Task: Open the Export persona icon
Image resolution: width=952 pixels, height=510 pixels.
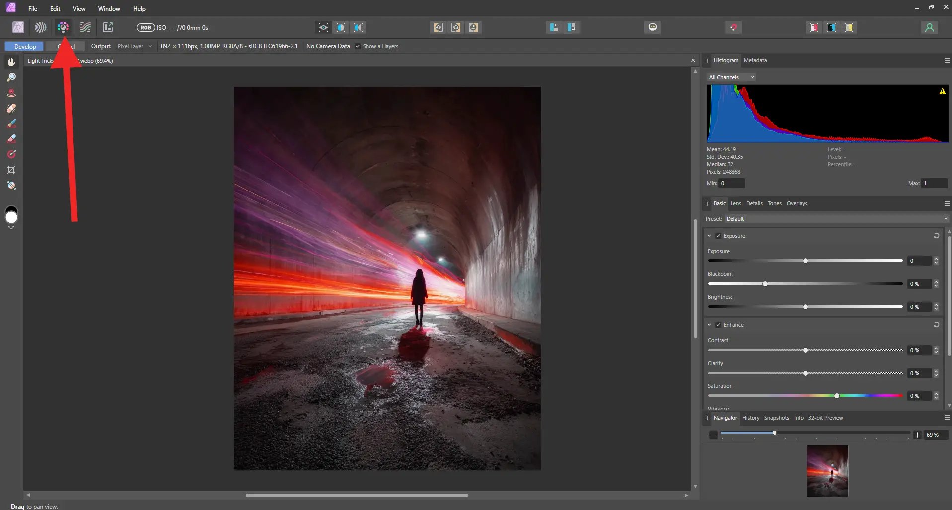Action: (108, 27)
